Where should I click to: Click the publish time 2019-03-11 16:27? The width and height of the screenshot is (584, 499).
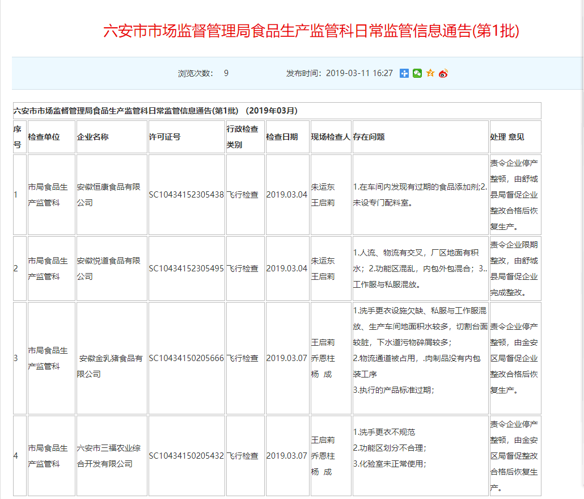[359, 73]
